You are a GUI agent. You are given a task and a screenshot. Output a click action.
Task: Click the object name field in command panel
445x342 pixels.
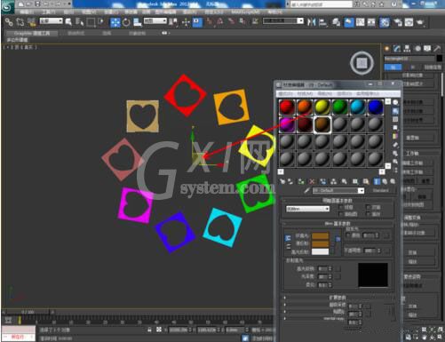(x=409, y=59)
